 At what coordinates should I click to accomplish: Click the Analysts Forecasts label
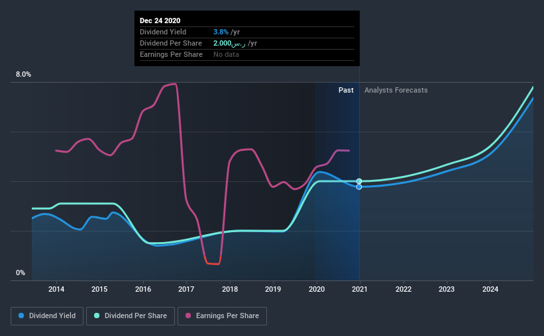click(x=396, y=90)
